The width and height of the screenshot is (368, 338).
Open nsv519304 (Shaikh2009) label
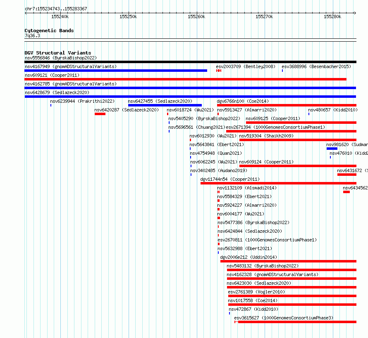pyautogui.click(x=266, y=136)
